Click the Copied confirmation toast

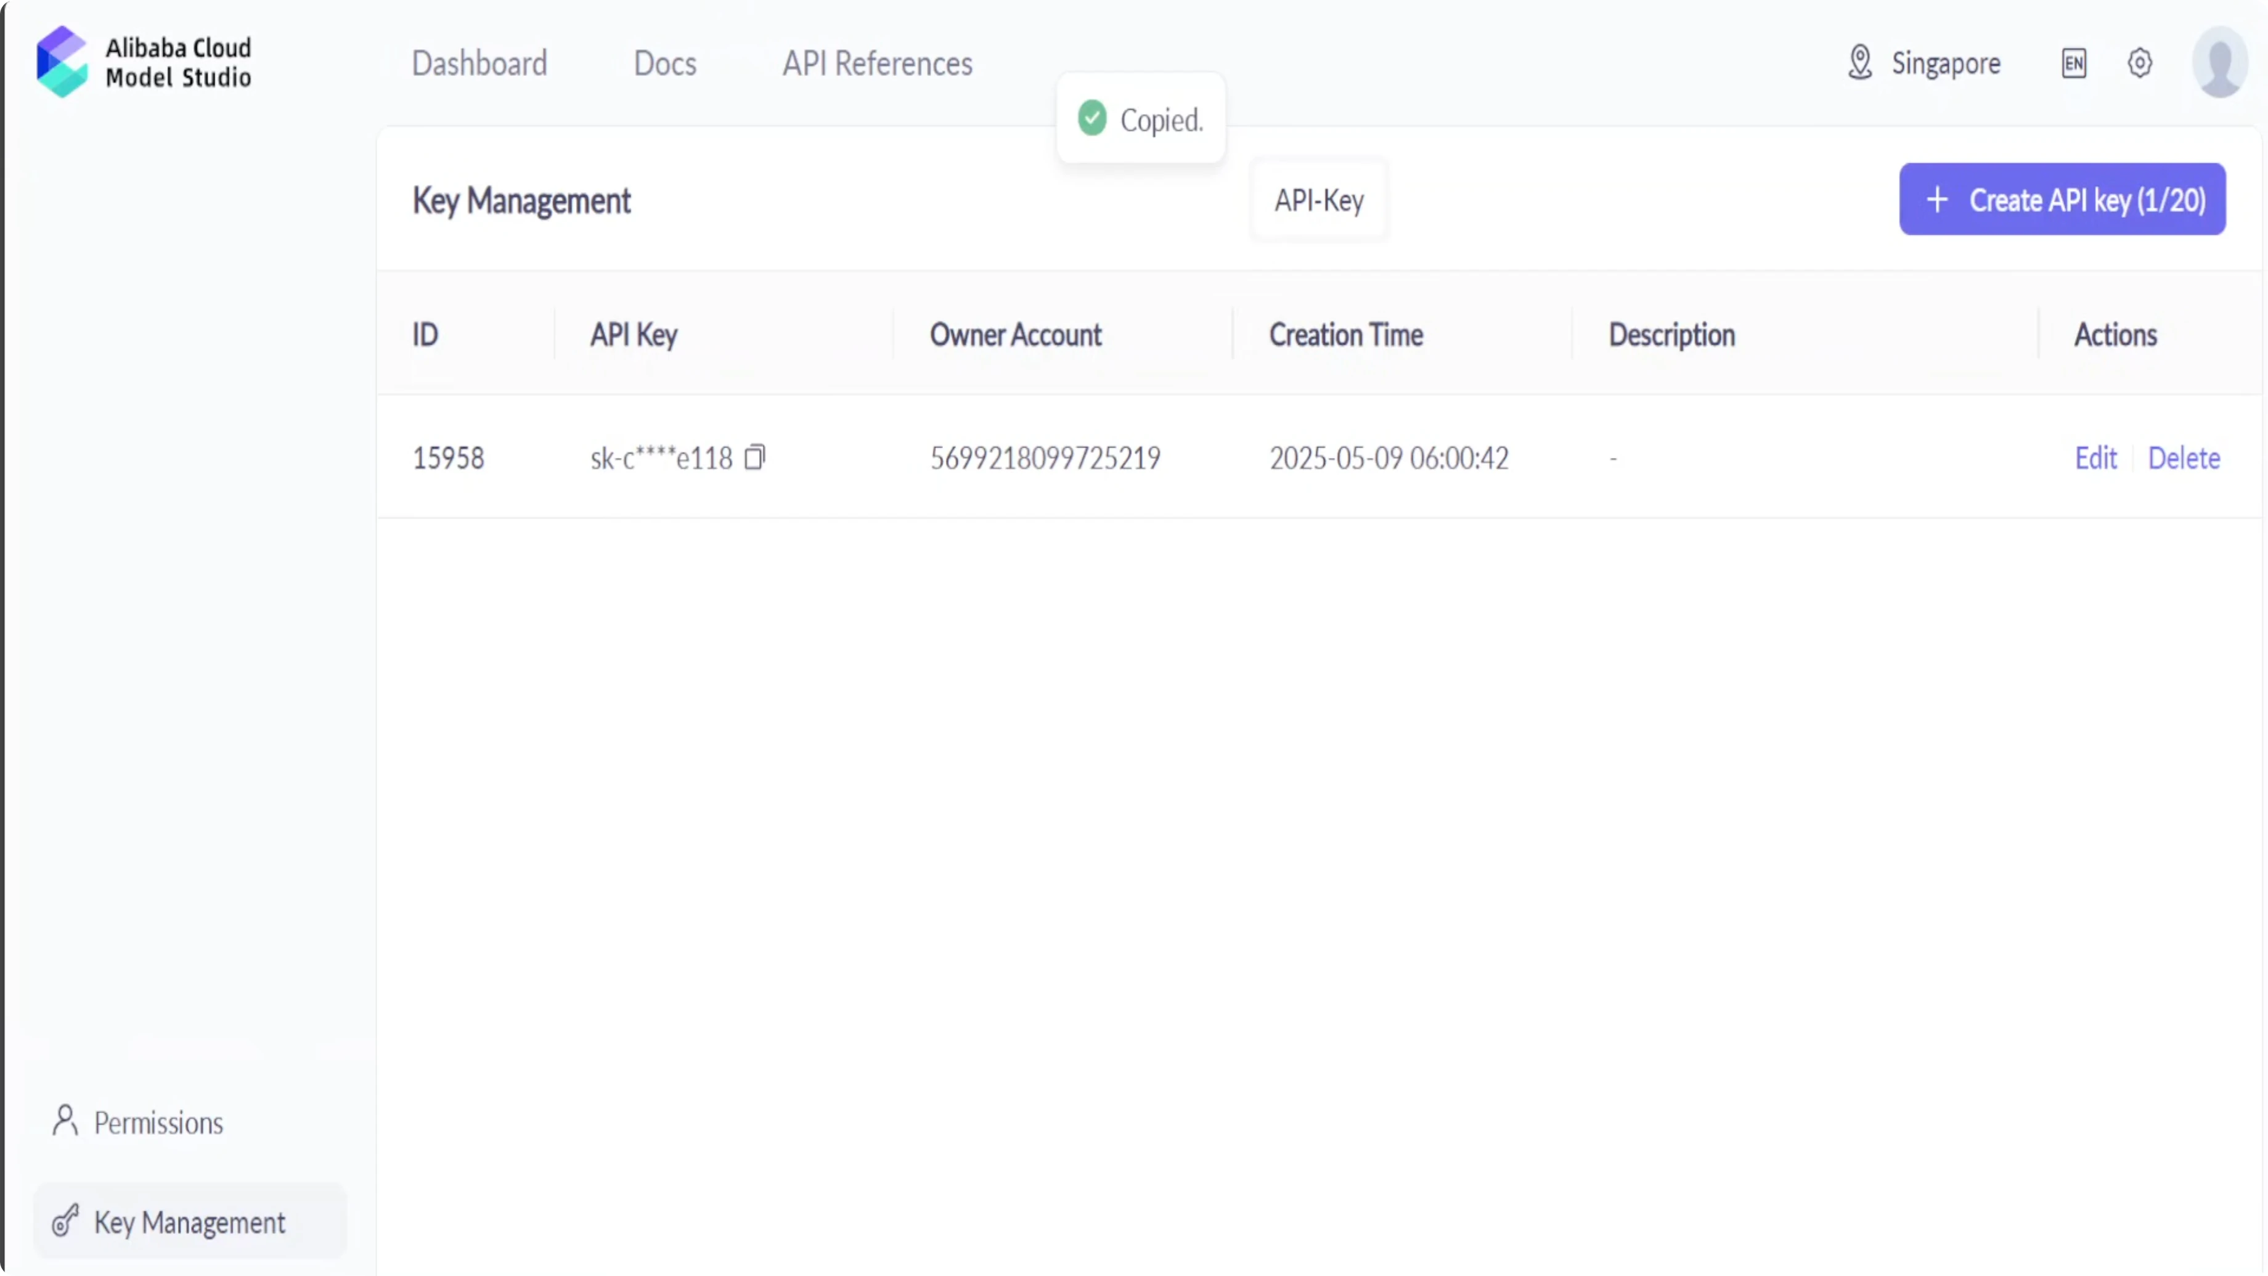pyautogui.click(x=1141, y=119)
